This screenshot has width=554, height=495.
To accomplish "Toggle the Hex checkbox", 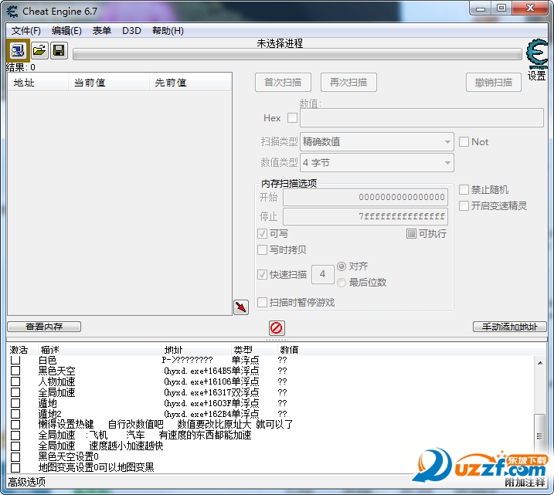I will pyautogui.click(x=292, y=117).
